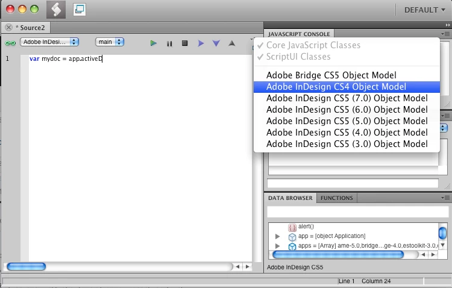Click the Step Out up arrow icon
Image resolution: width=452 pixels, height=288 pixels.
coord(232,43)
